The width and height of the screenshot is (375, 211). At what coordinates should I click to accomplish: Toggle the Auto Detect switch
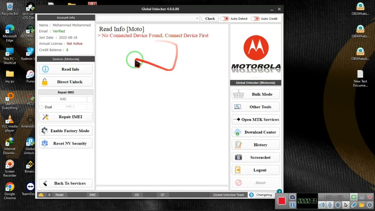(x=225, y=19)
